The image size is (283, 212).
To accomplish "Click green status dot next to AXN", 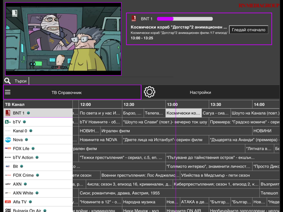I will pos(25,184).
